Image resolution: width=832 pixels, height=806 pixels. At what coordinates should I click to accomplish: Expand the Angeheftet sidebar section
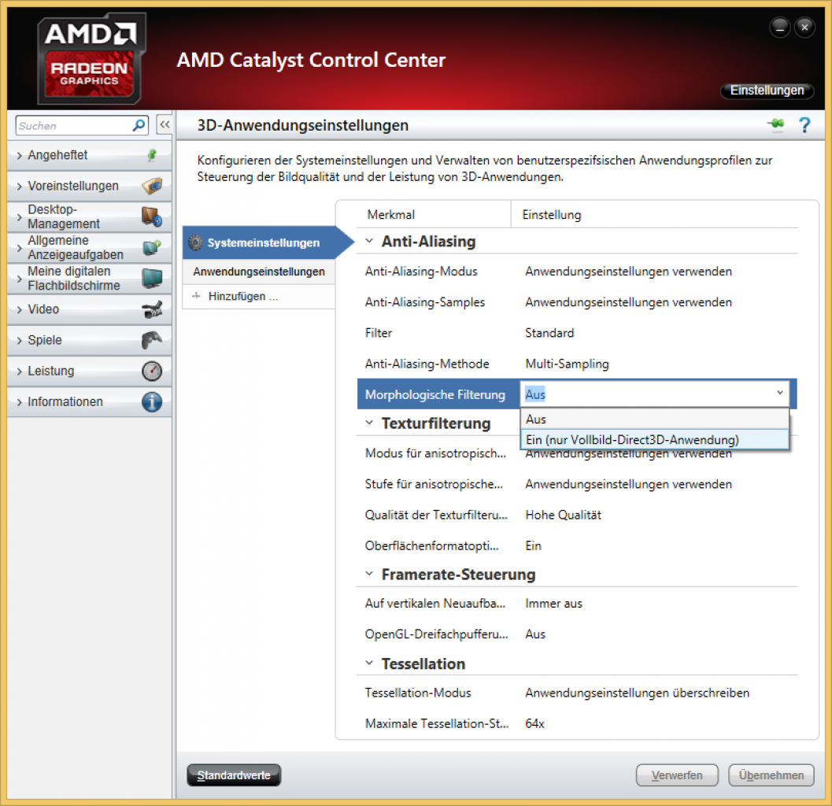[x=20, y=156]
